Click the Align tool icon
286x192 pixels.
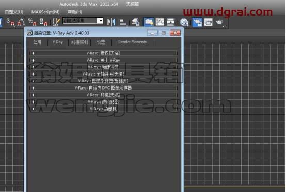122,22
